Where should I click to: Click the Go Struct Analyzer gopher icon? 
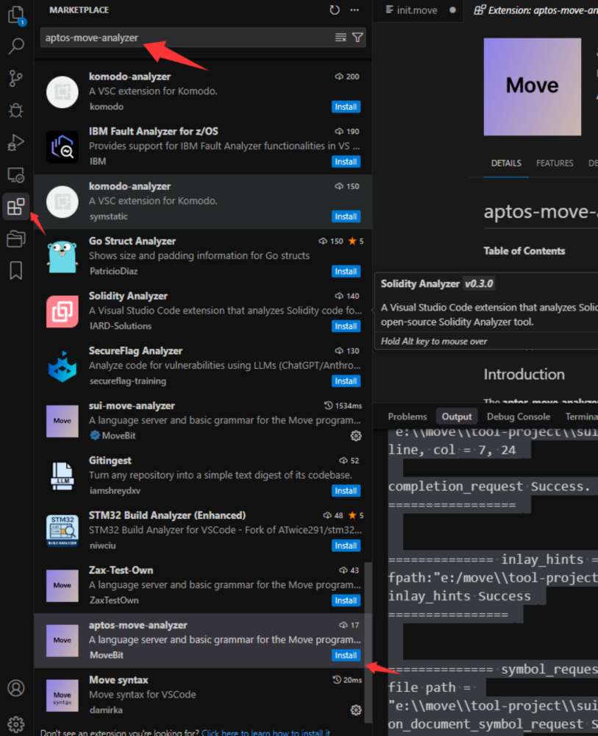tap(63, 257)
